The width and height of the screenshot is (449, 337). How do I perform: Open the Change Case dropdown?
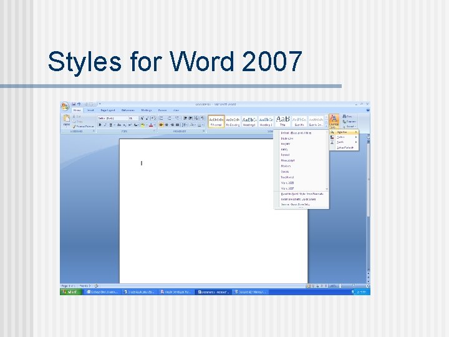[136, 125]
